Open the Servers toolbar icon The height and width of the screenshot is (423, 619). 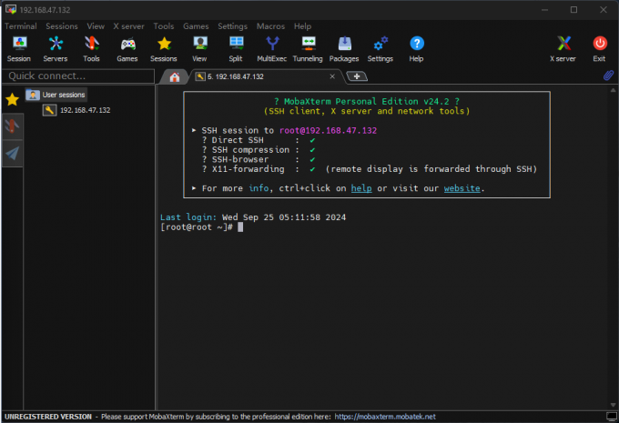point(56,49)
